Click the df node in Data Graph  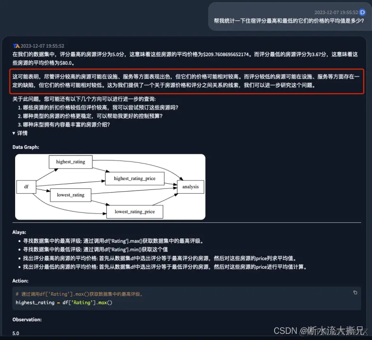(x=26, y=187)
